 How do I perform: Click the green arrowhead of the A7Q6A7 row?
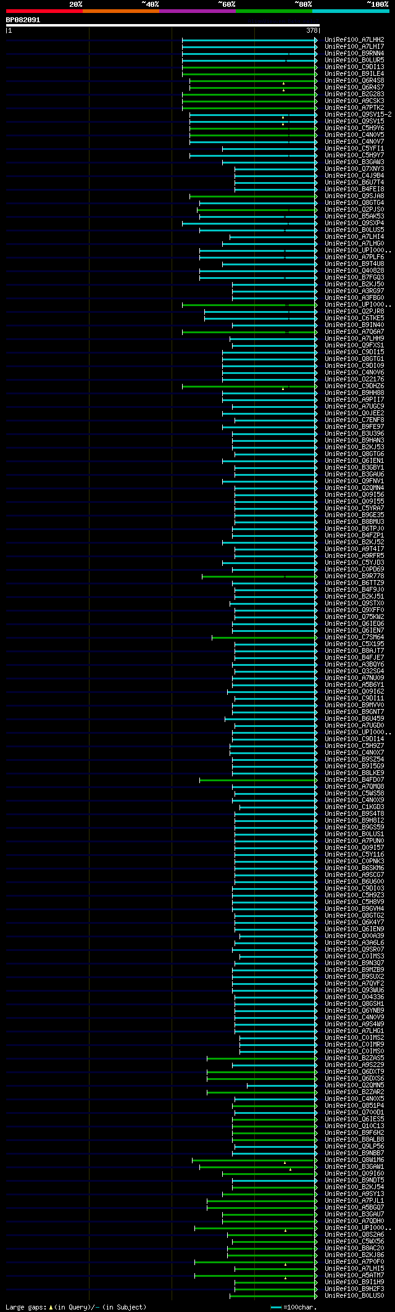(316, 332)
